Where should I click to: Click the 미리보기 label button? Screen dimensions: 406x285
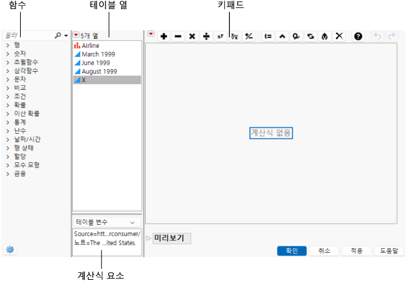[172, 238]
